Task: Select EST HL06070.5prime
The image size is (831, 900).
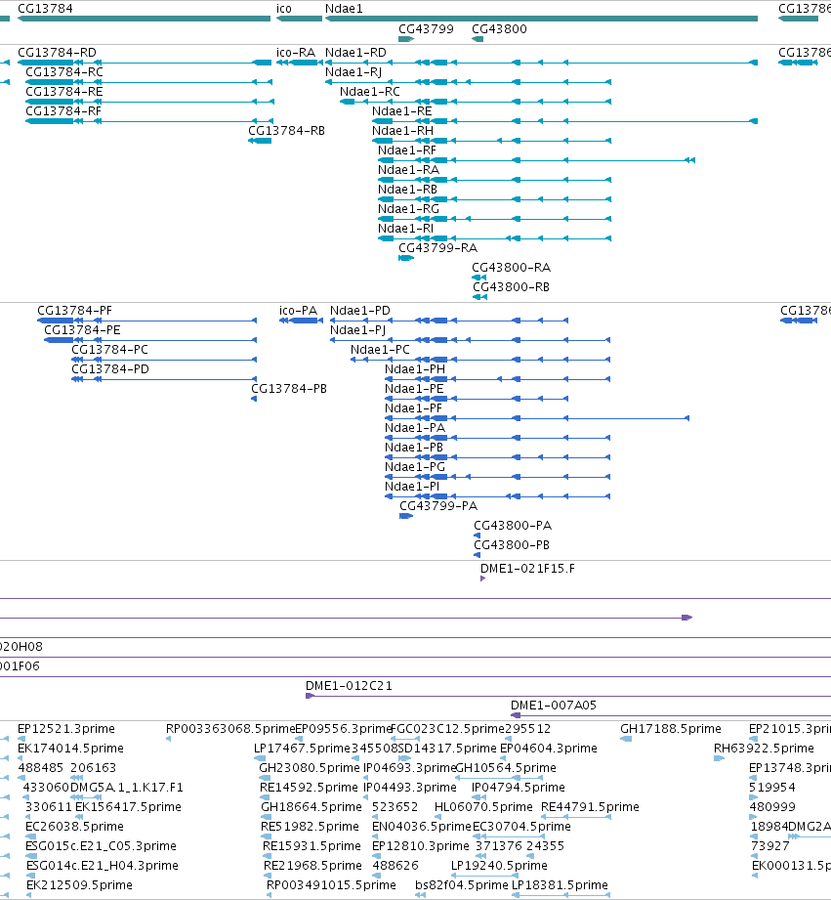Action: pos(483,806)
